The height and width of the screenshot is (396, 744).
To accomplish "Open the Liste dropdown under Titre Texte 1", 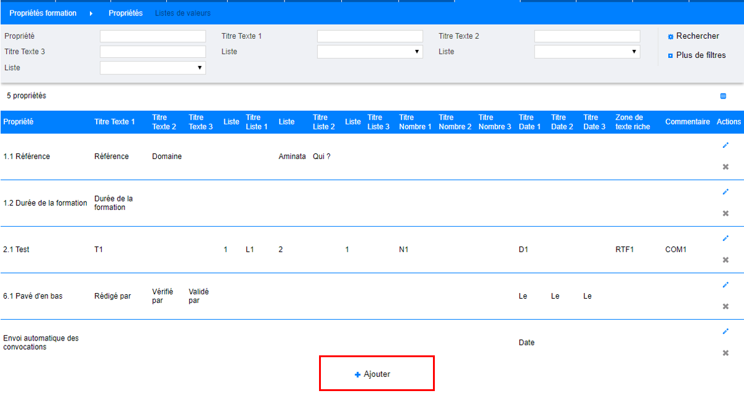I will (370, 52).
